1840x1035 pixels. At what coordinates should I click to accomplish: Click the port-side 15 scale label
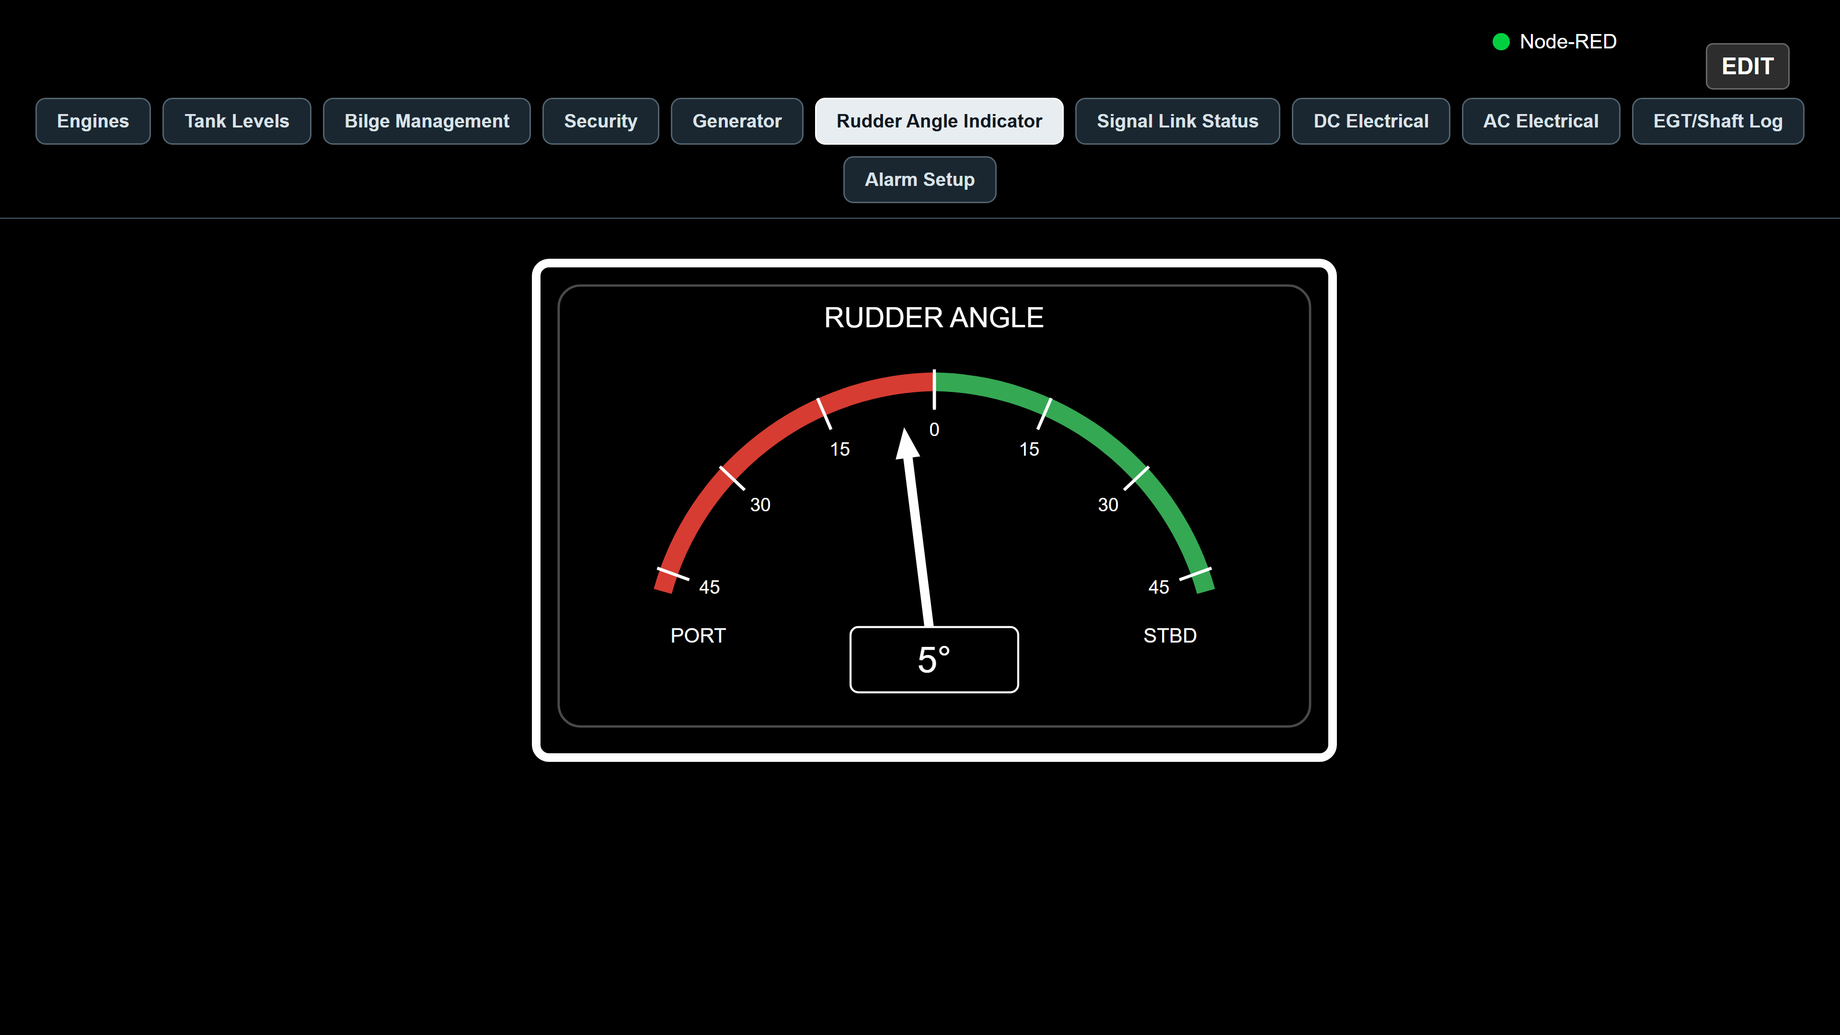(840, 449)
